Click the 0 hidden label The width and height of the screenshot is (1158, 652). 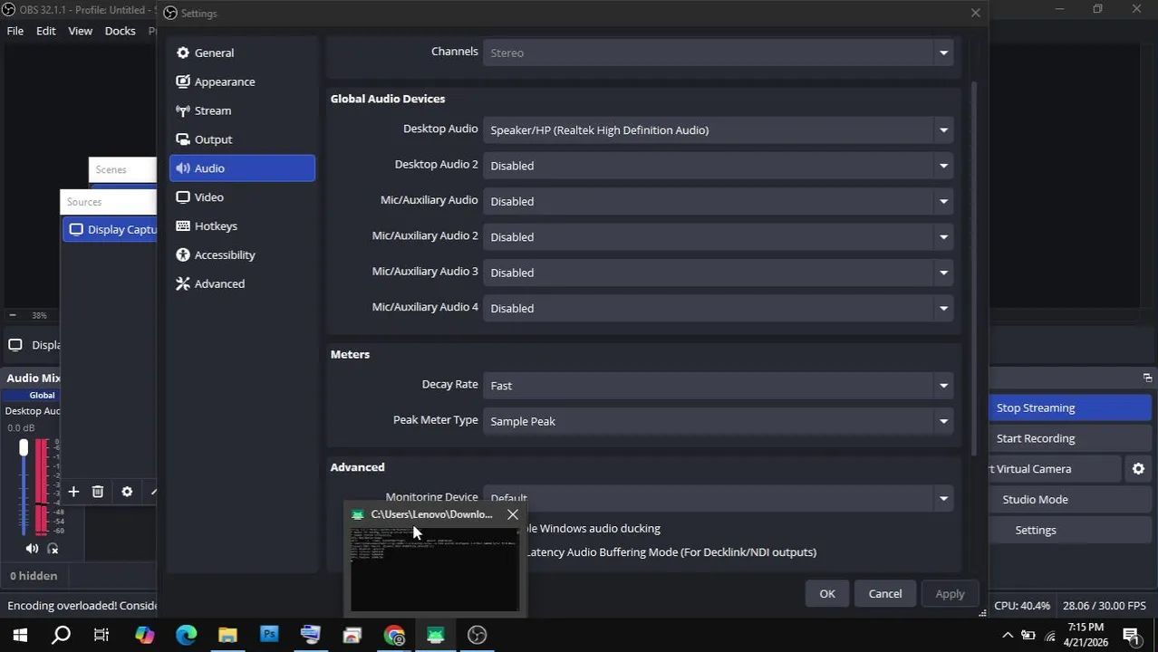pos(34,576)
